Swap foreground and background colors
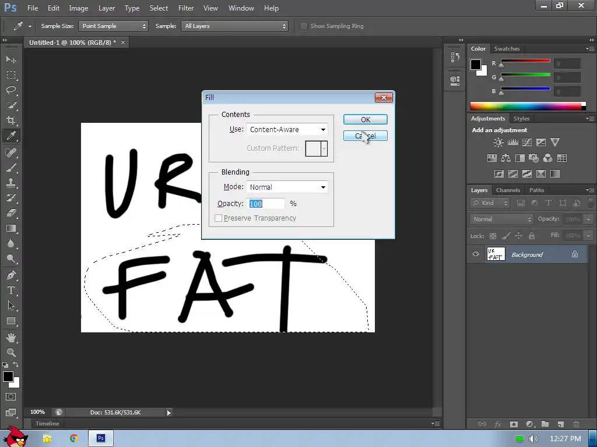597x447 pixels. pyautogui.click(x=16, y=364)
